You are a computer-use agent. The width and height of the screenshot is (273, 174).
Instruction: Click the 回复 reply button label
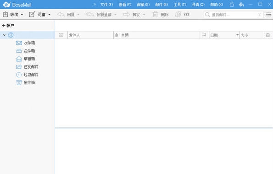(x=71, y=15)
